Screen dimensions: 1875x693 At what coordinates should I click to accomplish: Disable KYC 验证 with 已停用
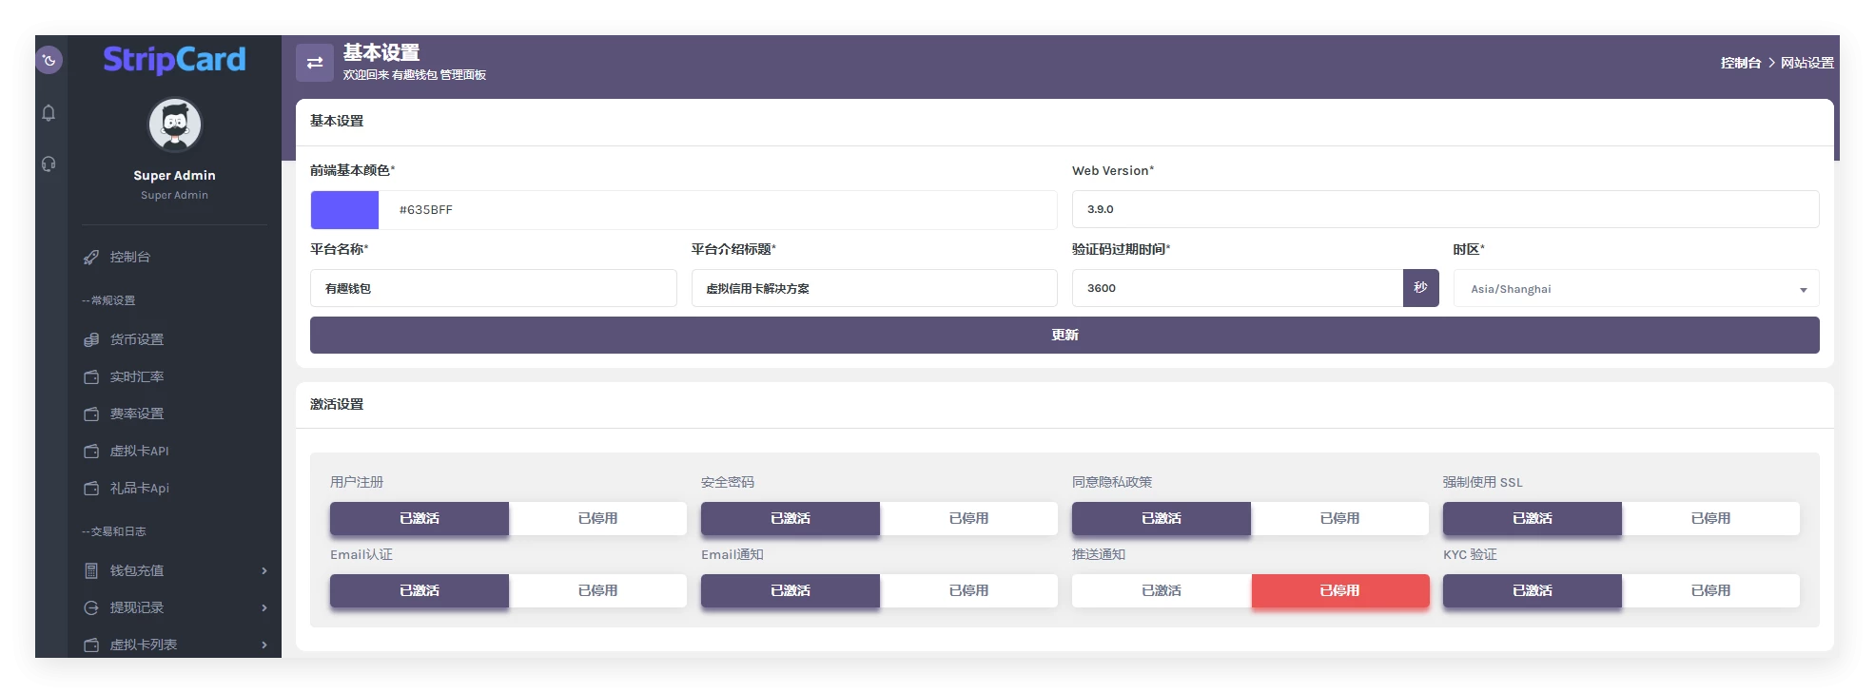pyautogui.click(x=1709, y=590)
